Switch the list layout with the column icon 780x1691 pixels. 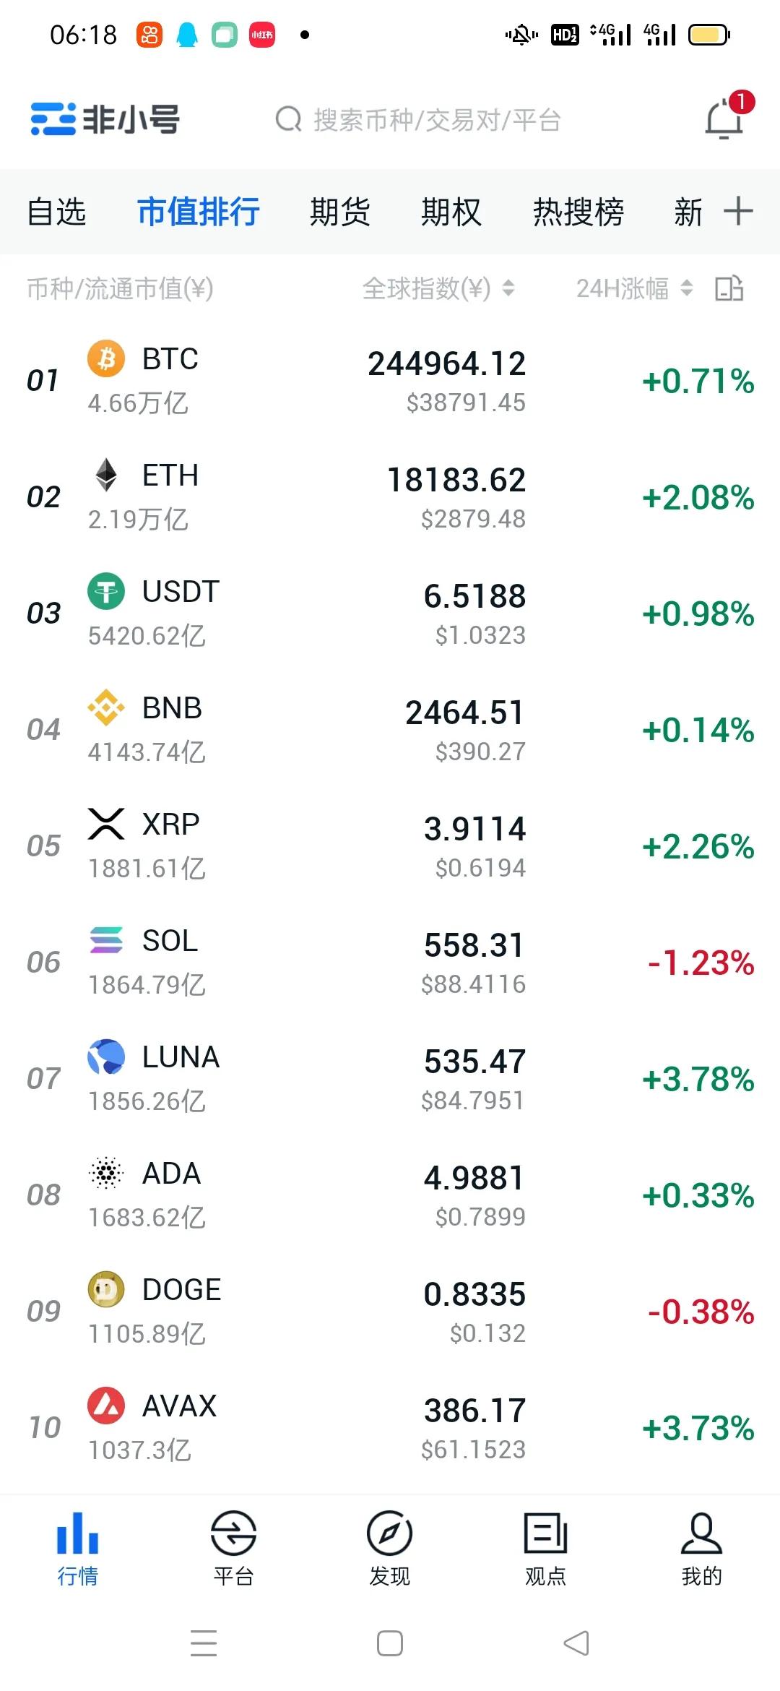(729, 288)
